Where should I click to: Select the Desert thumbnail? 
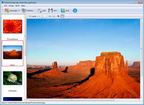(x=13, y=52)
